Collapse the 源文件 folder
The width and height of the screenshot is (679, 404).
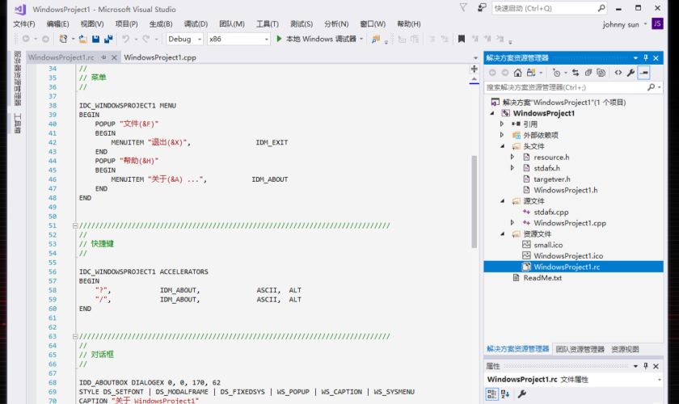click(x=502, y=201)
